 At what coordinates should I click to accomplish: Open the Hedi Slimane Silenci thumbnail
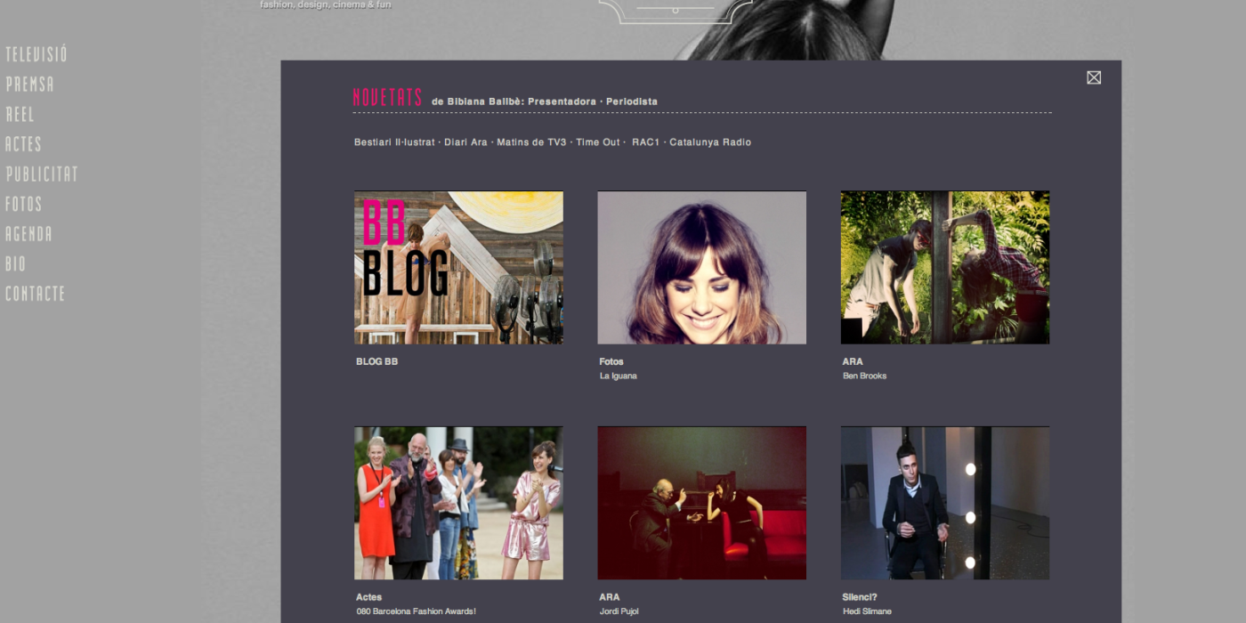(944, 503)
